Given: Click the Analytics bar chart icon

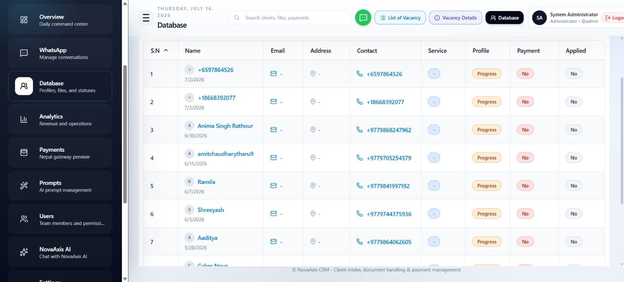Looking at the screenshot, I should pyautogui.click(x=24, y=119).
